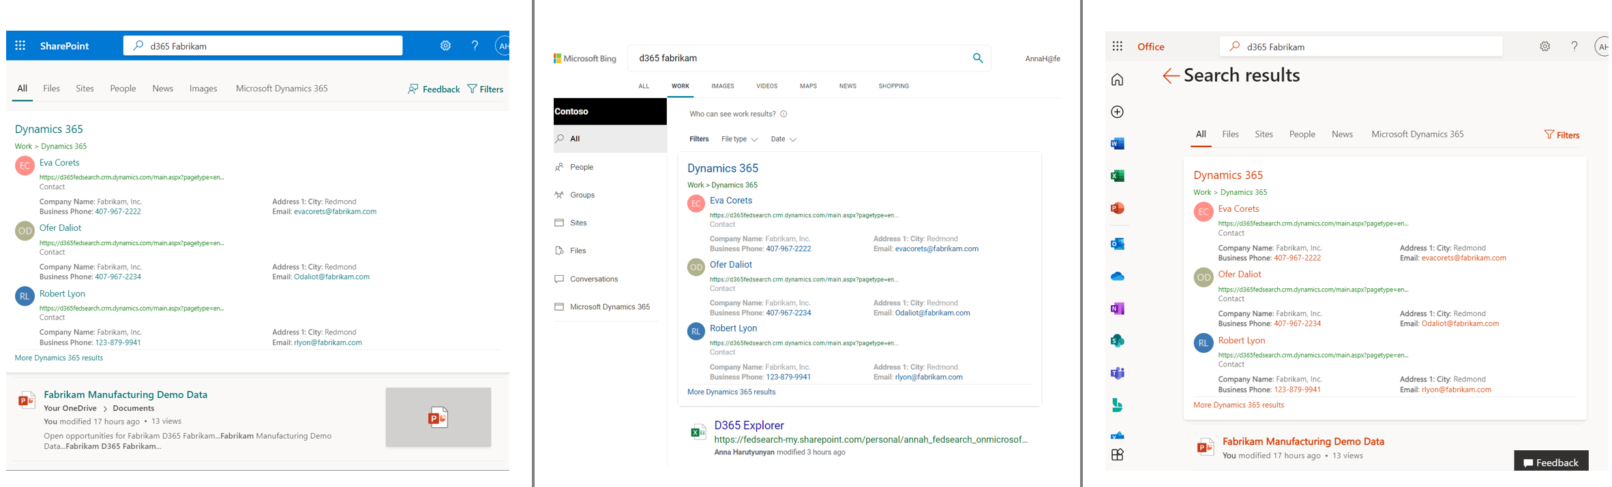Open Robert Lyon contact in Office results
This screenshot has width=1612, height=487.
point(1242,341)
